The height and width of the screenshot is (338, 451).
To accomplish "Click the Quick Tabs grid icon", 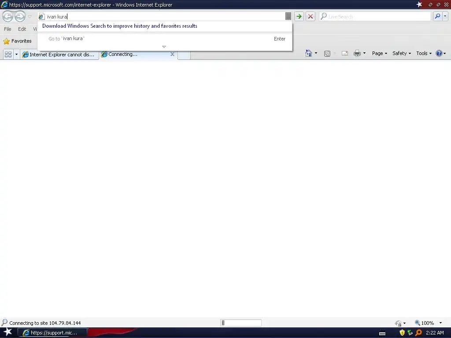I will click(x=8, y=54).
